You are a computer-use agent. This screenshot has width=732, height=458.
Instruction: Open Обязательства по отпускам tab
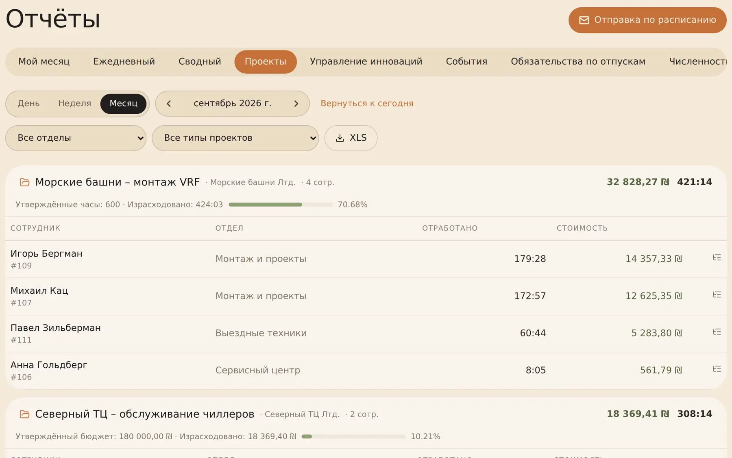pos(578,61)
